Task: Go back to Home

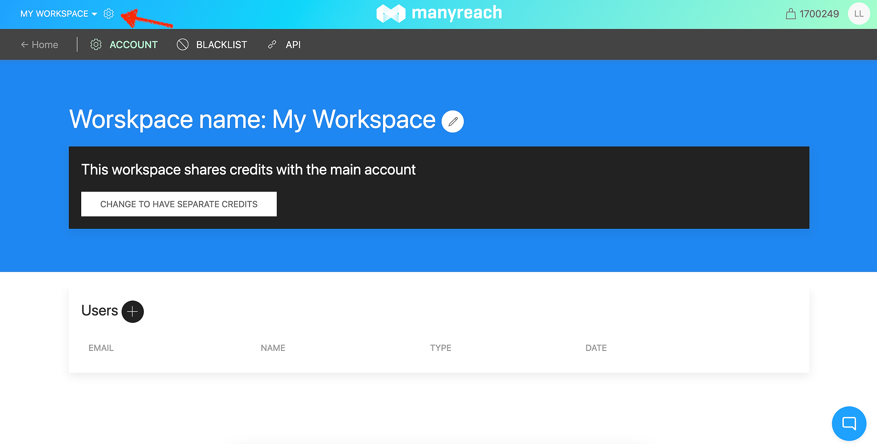Action: pyautogui.click(x=39, y=45)
